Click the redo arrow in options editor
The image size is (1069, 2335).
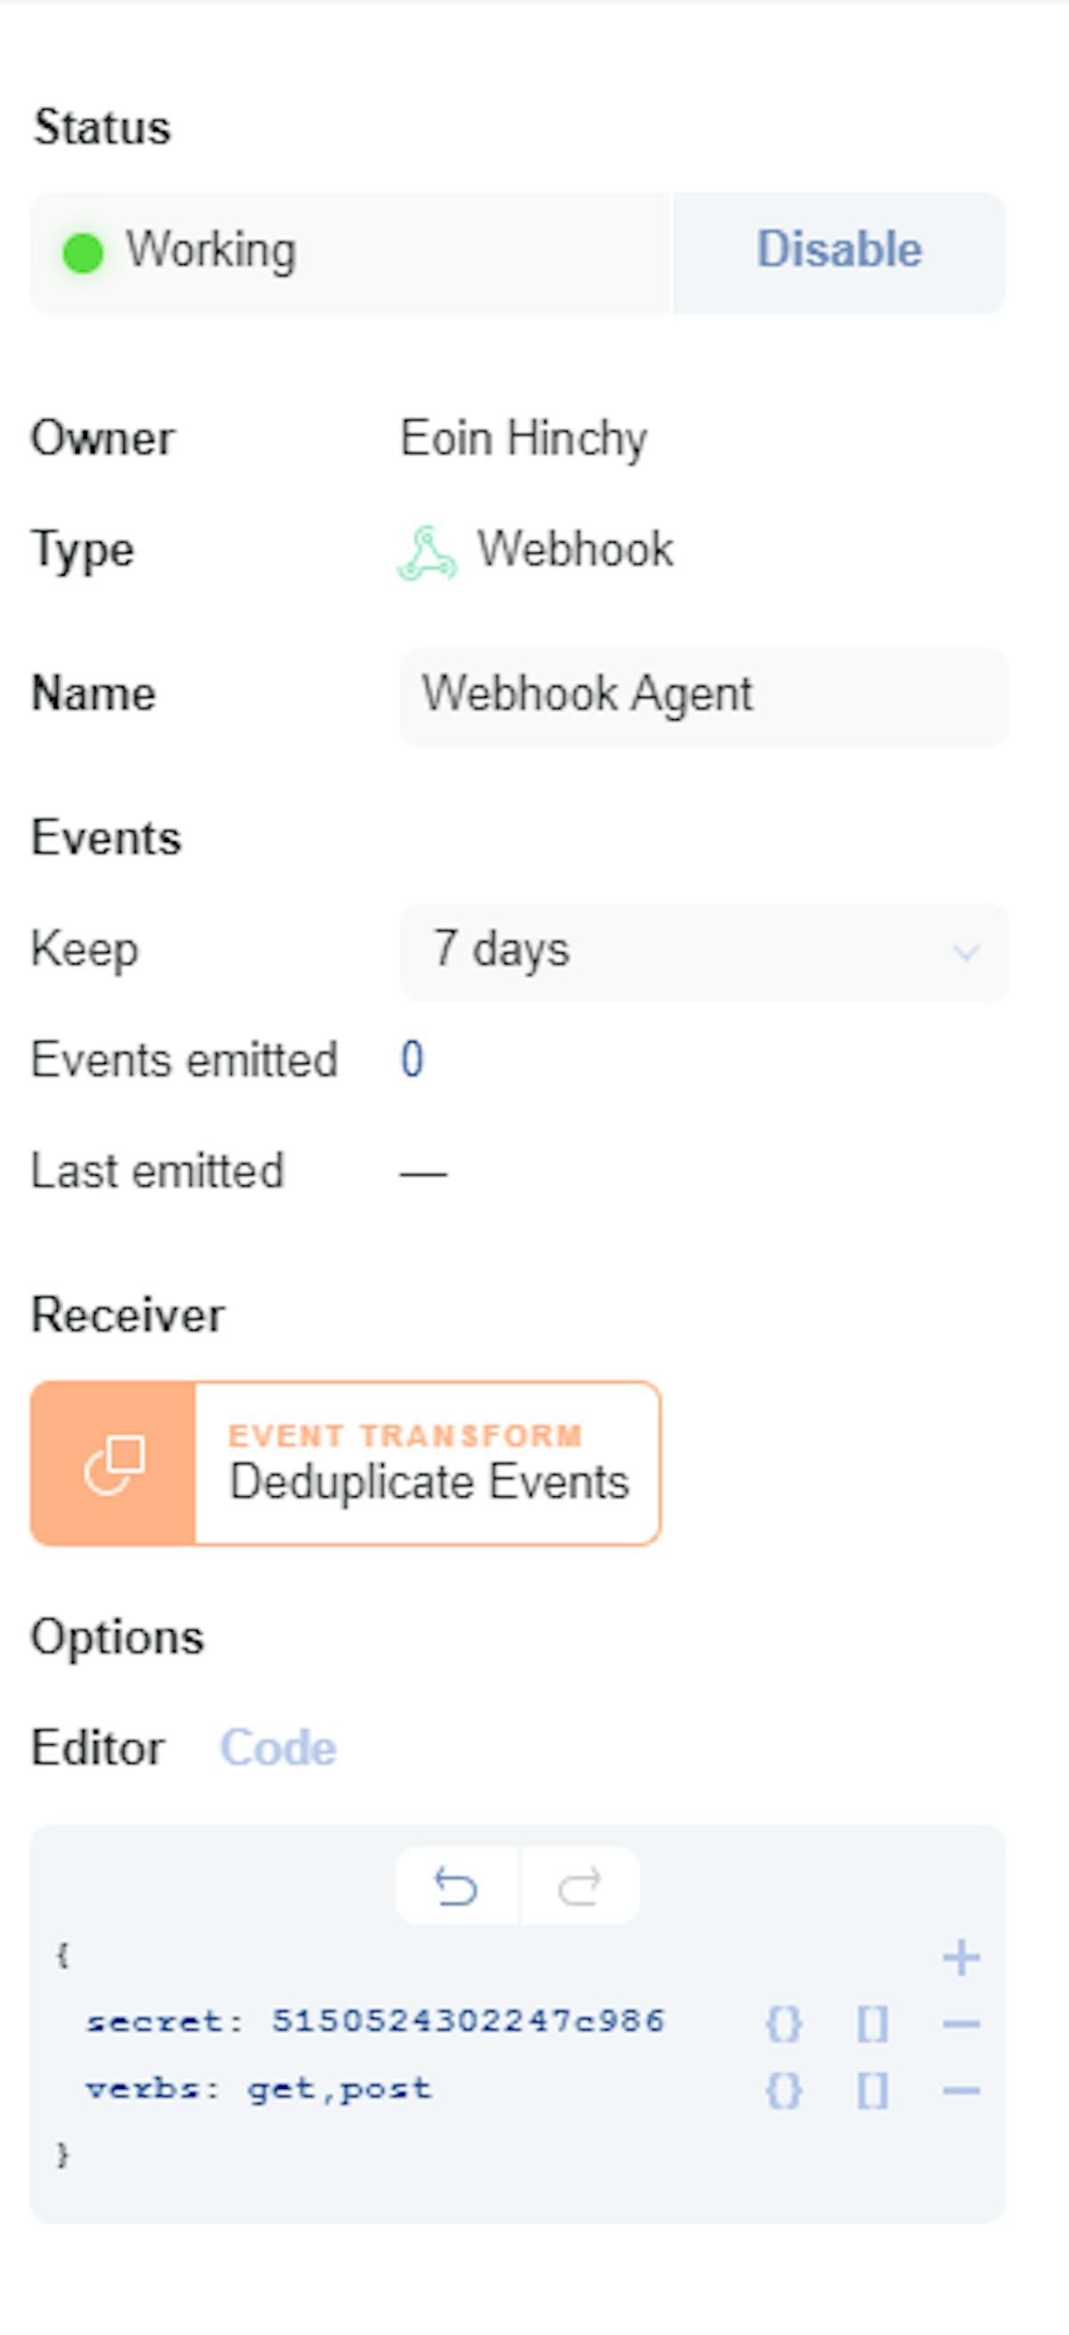580,1888
